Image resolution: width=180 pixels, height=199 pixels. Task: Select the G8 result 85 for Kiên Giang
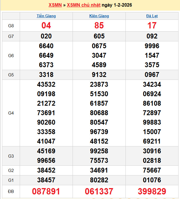pos(99,26)
